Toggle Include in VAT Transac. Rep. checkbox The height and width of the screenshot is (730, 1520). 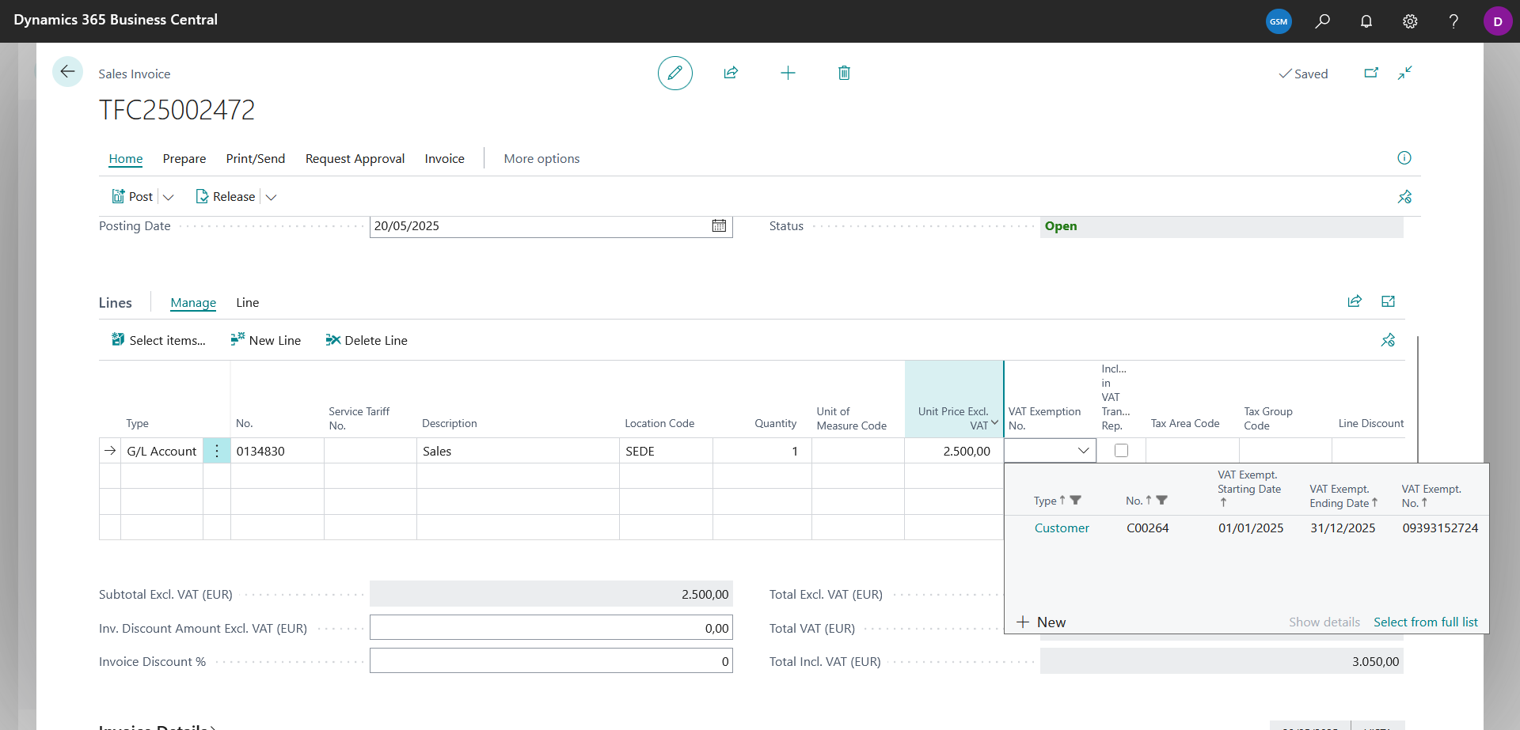point(1121,451)
